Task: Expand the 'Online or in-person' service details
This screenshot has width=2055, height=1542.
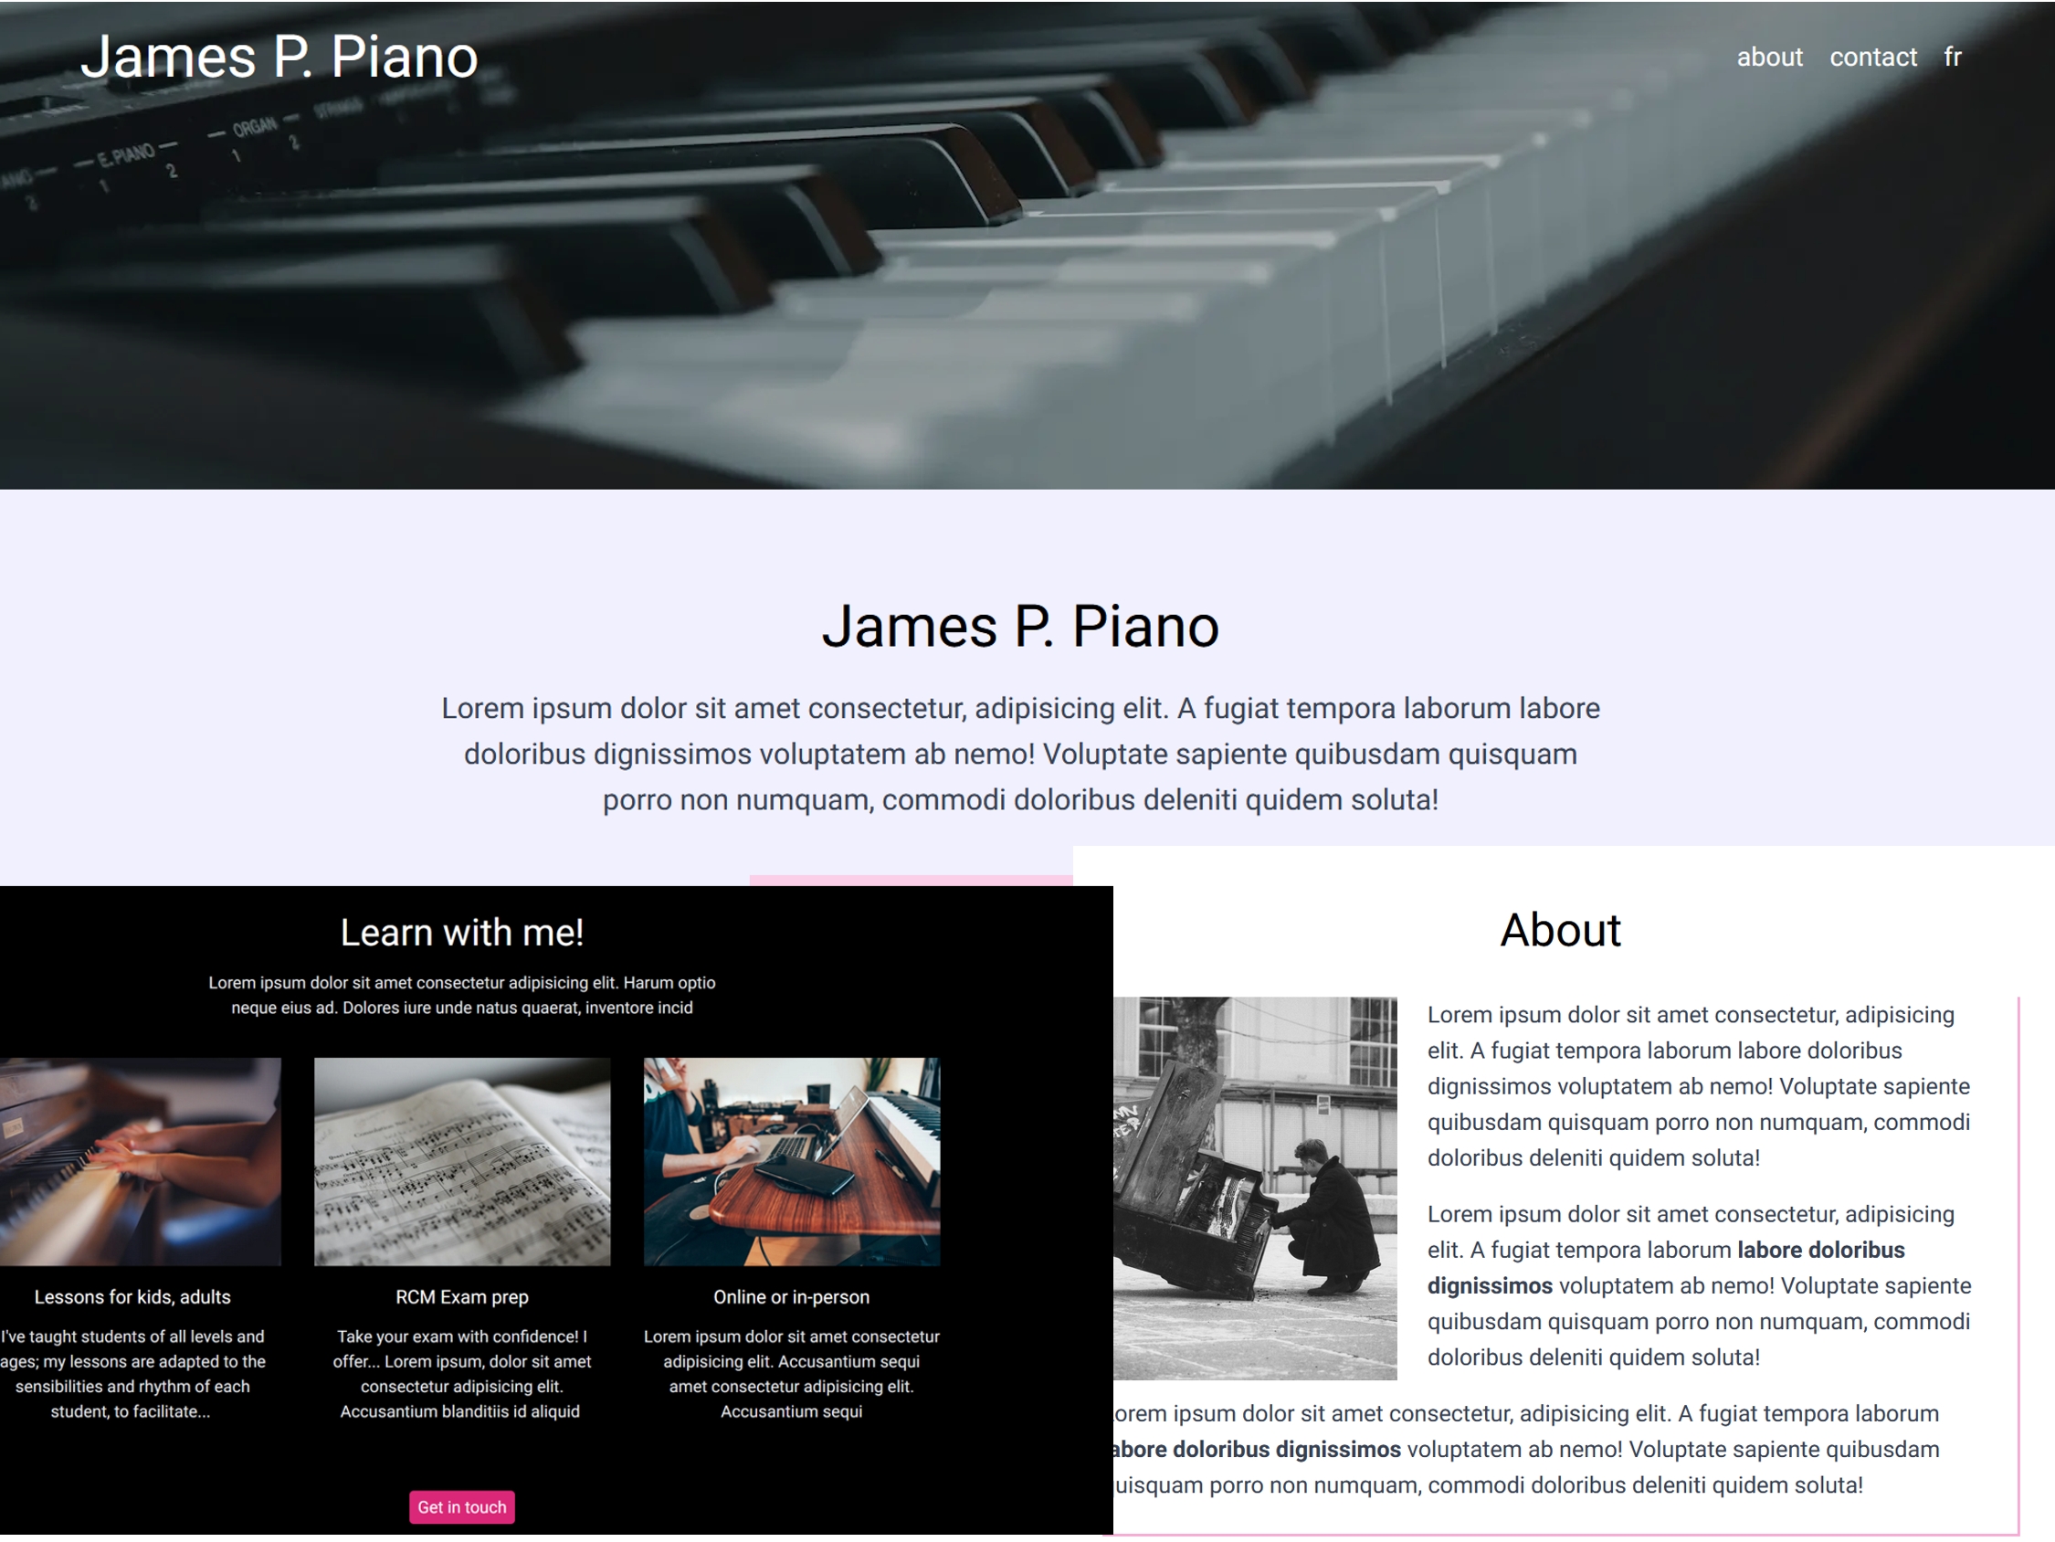Action: click(792, 1295)
